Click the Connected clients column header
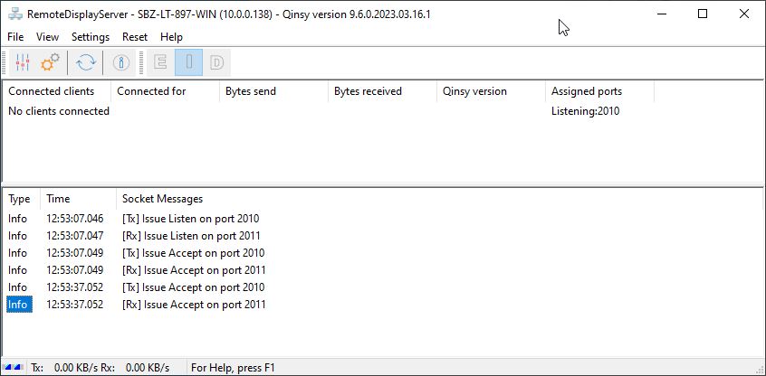Image resolution: width=766 pixels, height=376 pixels. pyautogui.click(x=52, y=91)
